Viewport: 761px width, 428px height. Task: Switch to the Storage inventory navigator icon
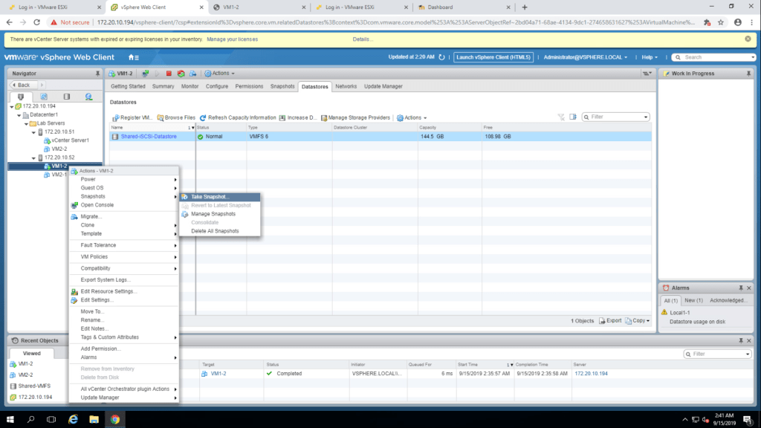point(66,97)
